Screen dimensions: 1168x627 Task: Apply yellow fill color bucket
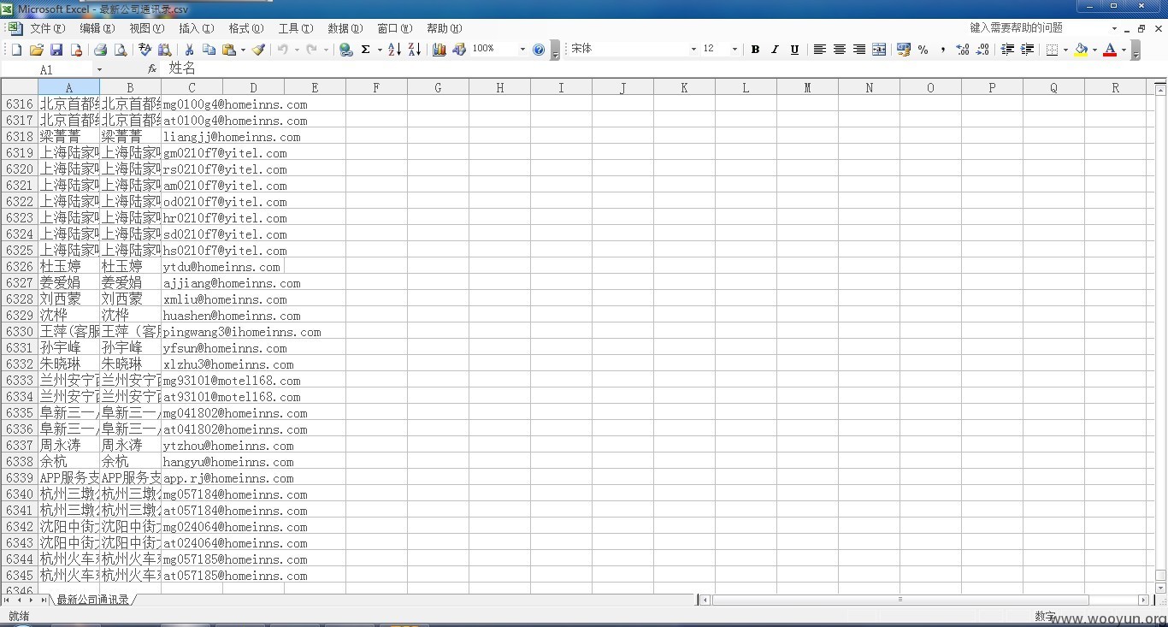pos(1081,50)
